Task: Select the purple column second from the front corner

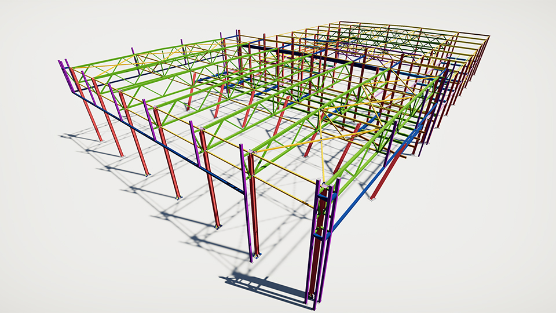Action: [x=247, y=203]
